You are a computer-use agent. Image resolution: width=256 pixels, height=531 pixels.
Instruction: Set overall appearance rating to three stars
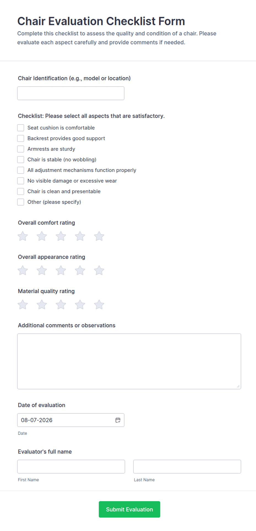pyautogui.click(x=61, y=270)
